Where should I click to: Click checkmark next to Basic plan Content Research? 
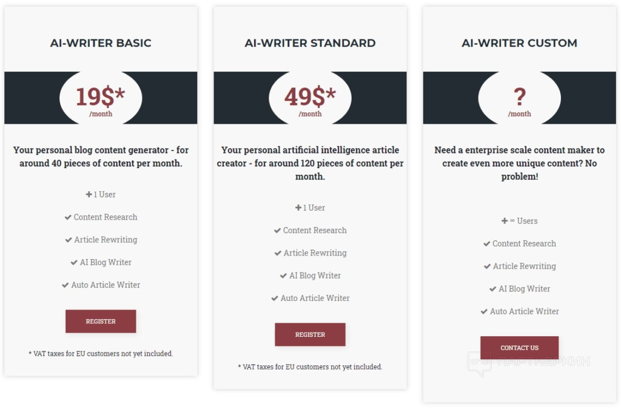click(x=68, y=217)
